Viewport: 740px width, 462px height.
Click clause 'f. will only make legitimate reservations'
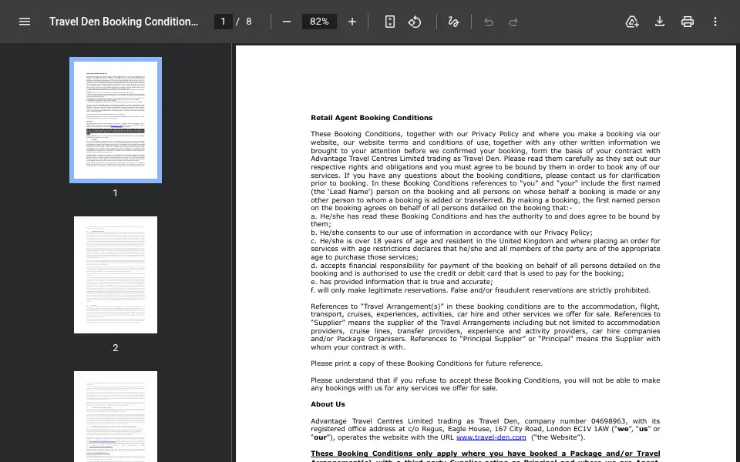coord(480,290)
